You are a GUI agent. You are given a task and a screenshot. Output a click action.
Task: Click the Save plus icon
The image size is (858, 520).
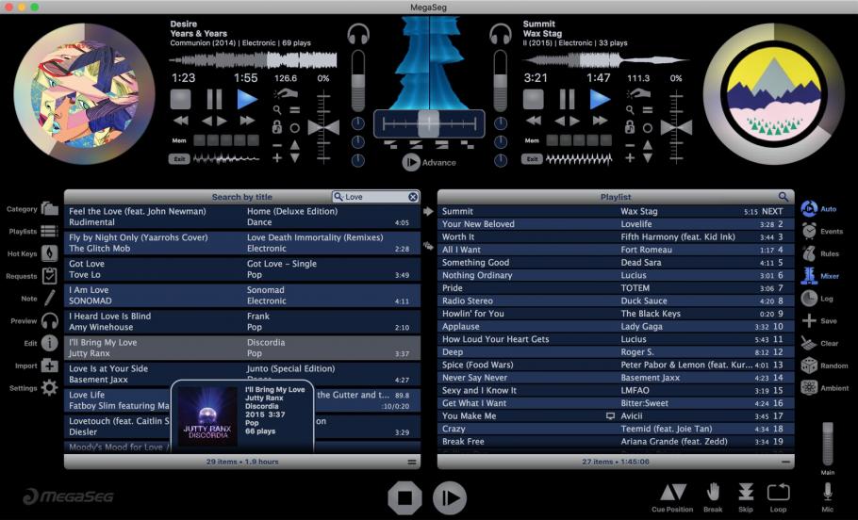point(809,320)
